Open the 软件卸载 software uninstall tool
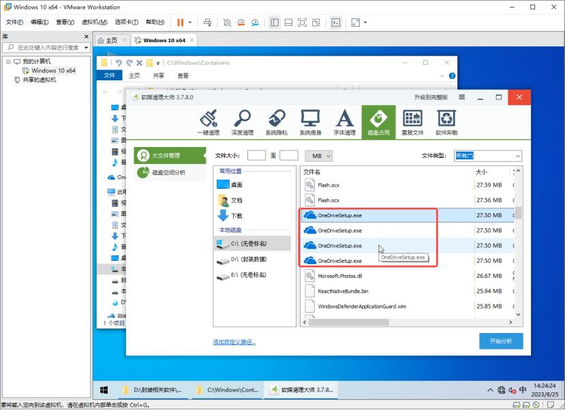Image resolution: width=565 pixels, height=410 pixels. coord(446,123)
